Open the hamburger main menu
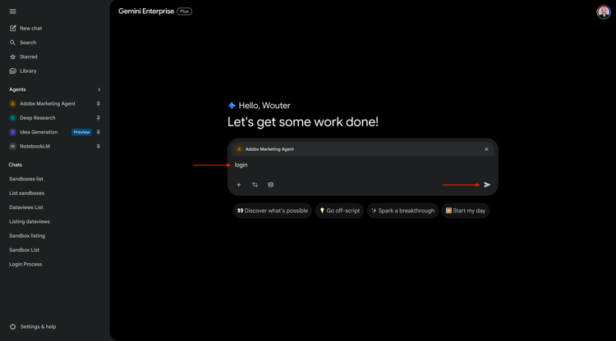The image size is (616, 341). point(12,11)
